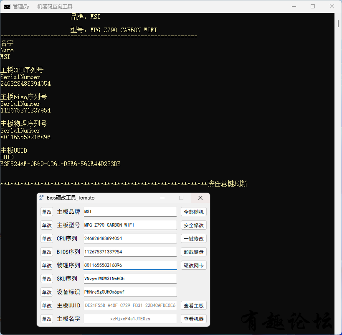Click the 查看主板 button
The height and width of the screenshot is (335, 342).
point(194,306)
